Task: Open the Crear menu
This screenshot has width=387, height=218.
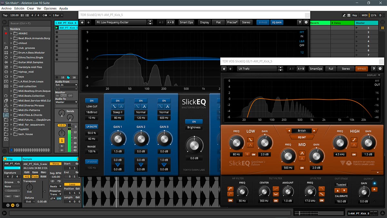Action: coord(31,8)
